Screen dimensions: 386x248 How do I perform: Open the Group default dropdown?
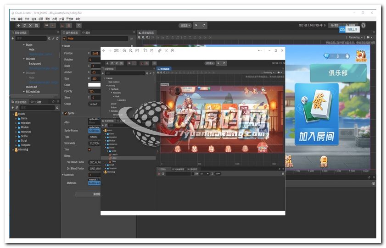click(x=94, y=104)
